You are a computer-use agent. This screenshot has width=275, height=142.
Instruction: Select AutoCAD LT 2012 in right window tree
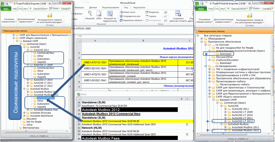pos(242,121)
